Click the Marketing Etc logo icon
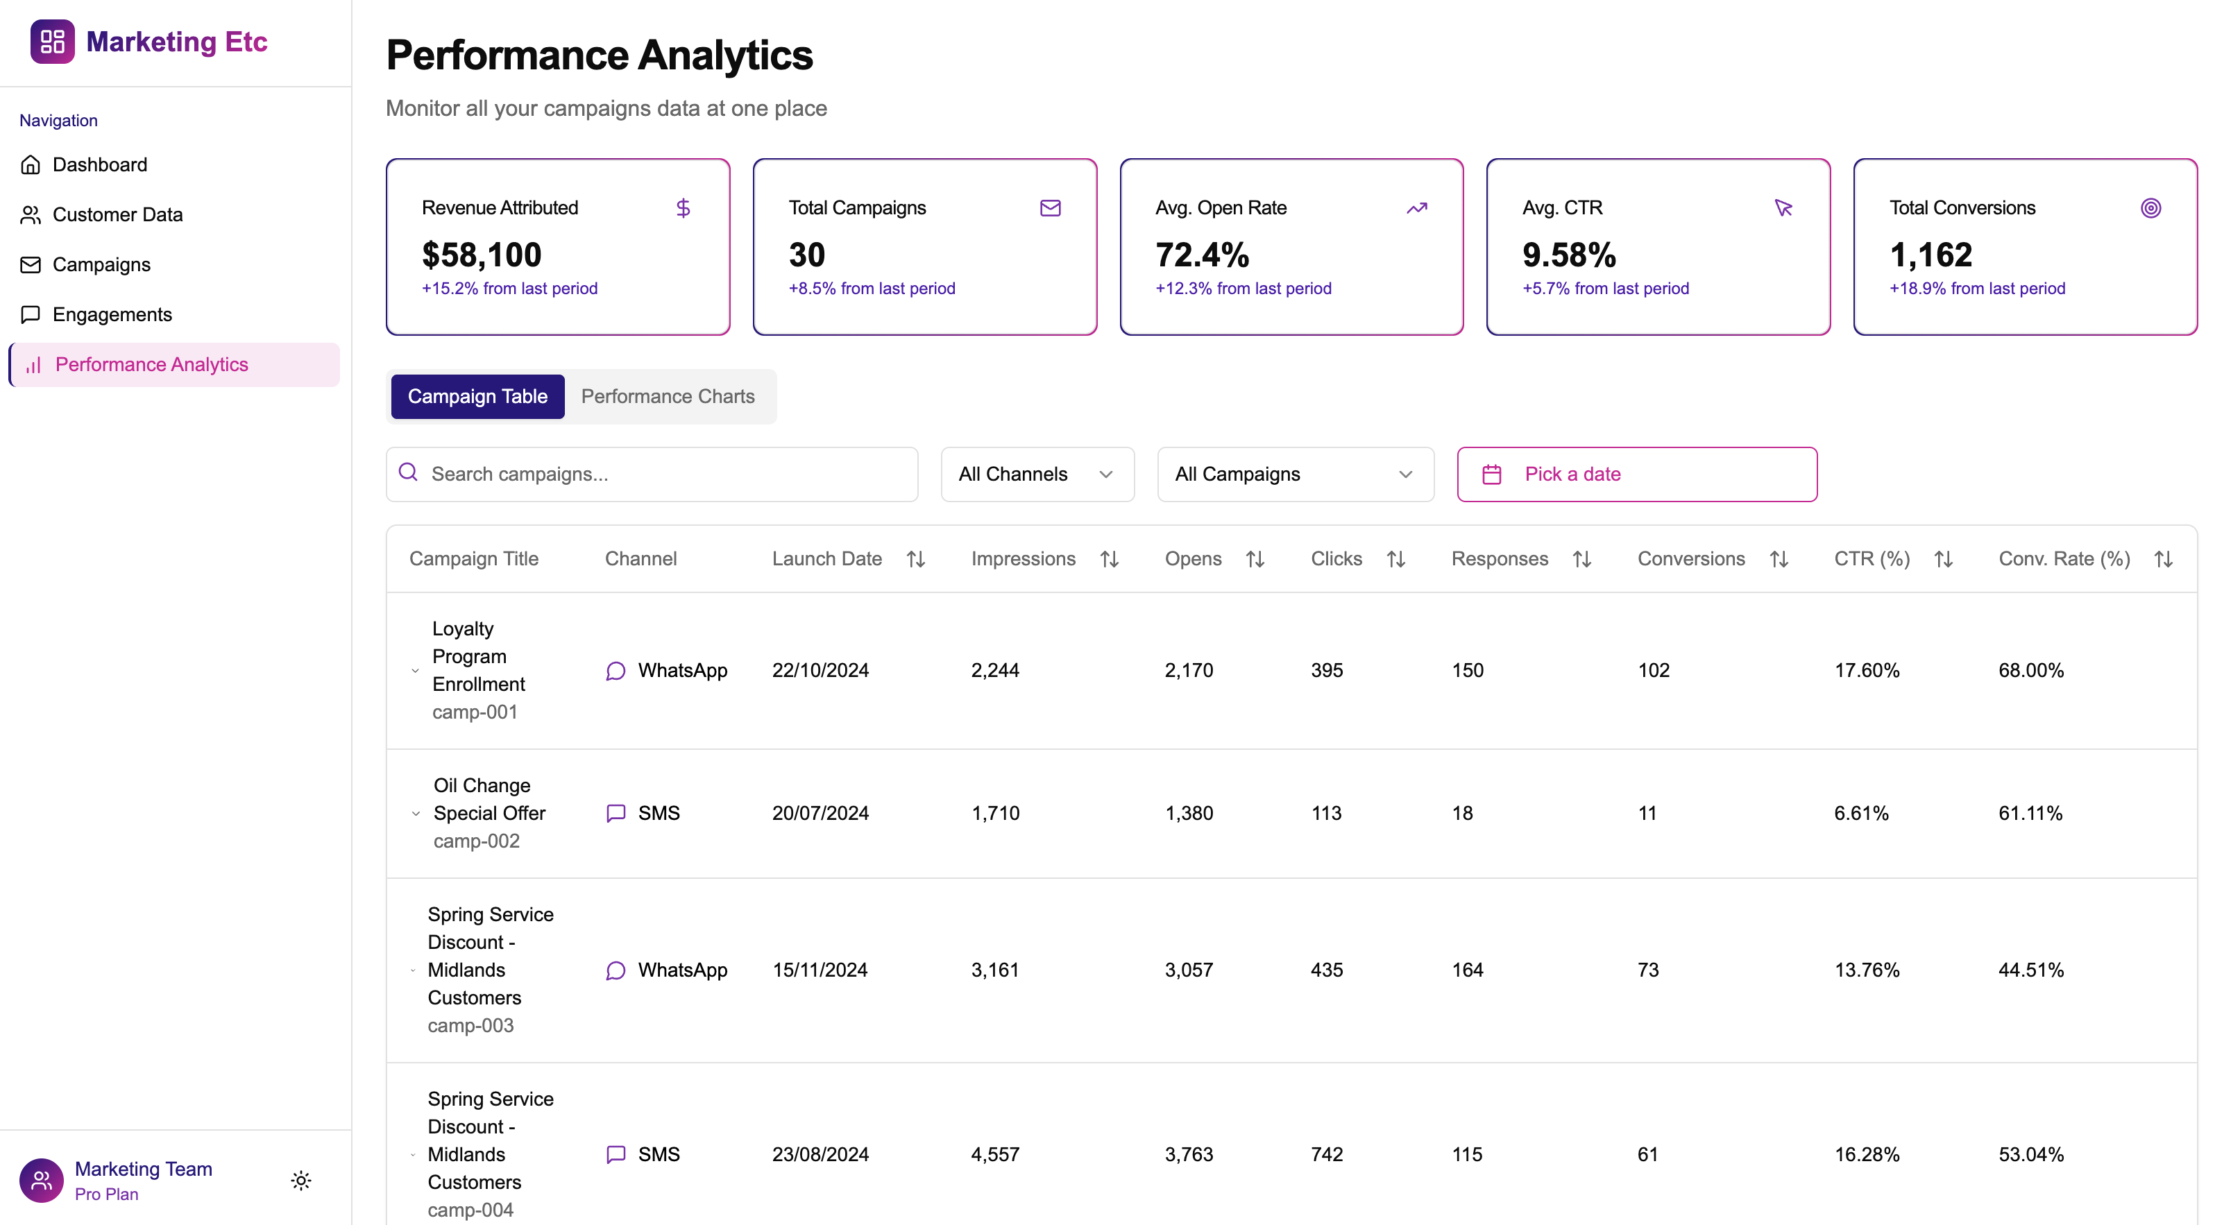2215x1225 pixels. [x=51, y=40]
